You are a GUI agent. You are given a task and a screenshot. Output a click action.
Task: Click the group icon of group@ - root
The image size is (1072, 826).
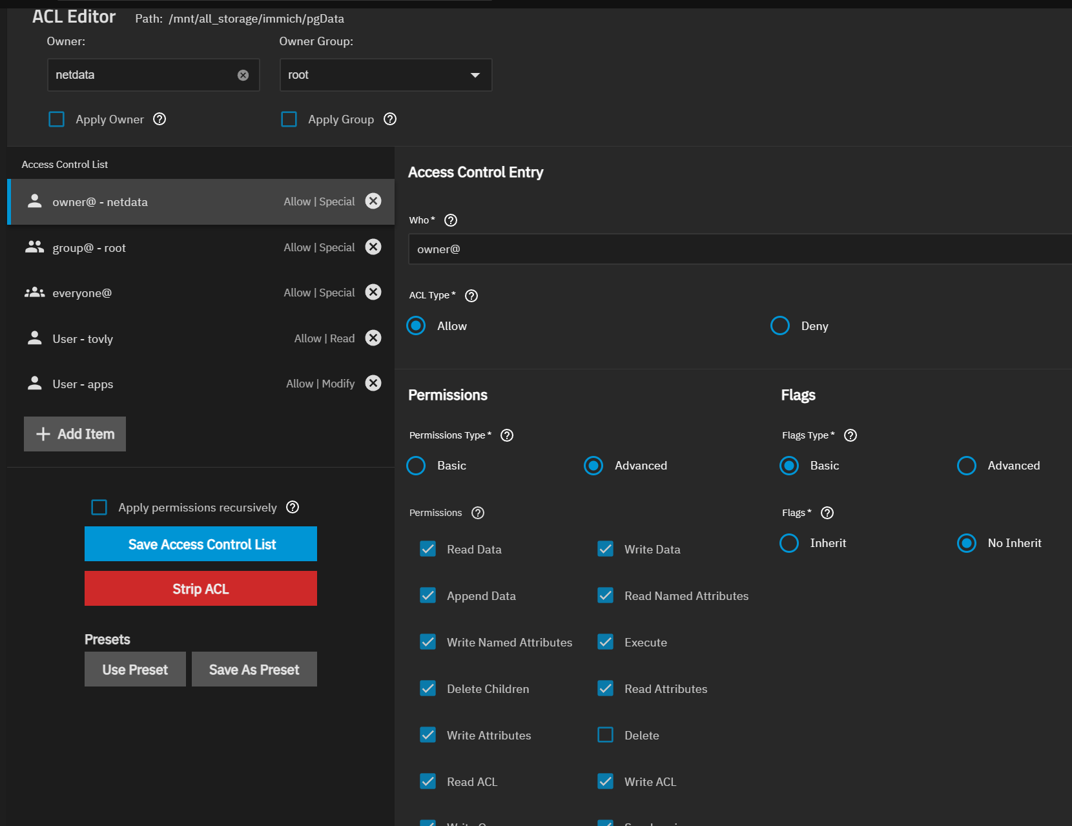(35, 247)
